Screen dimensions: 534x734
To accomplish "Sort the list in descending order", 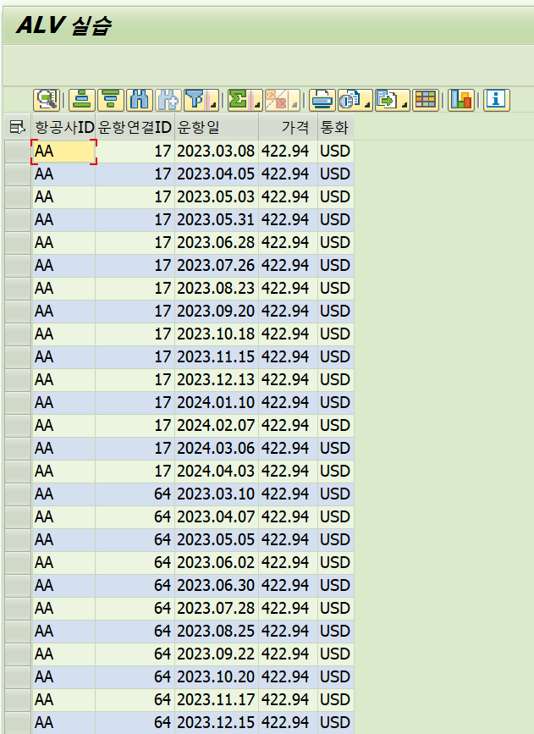I will click(111, 100).
